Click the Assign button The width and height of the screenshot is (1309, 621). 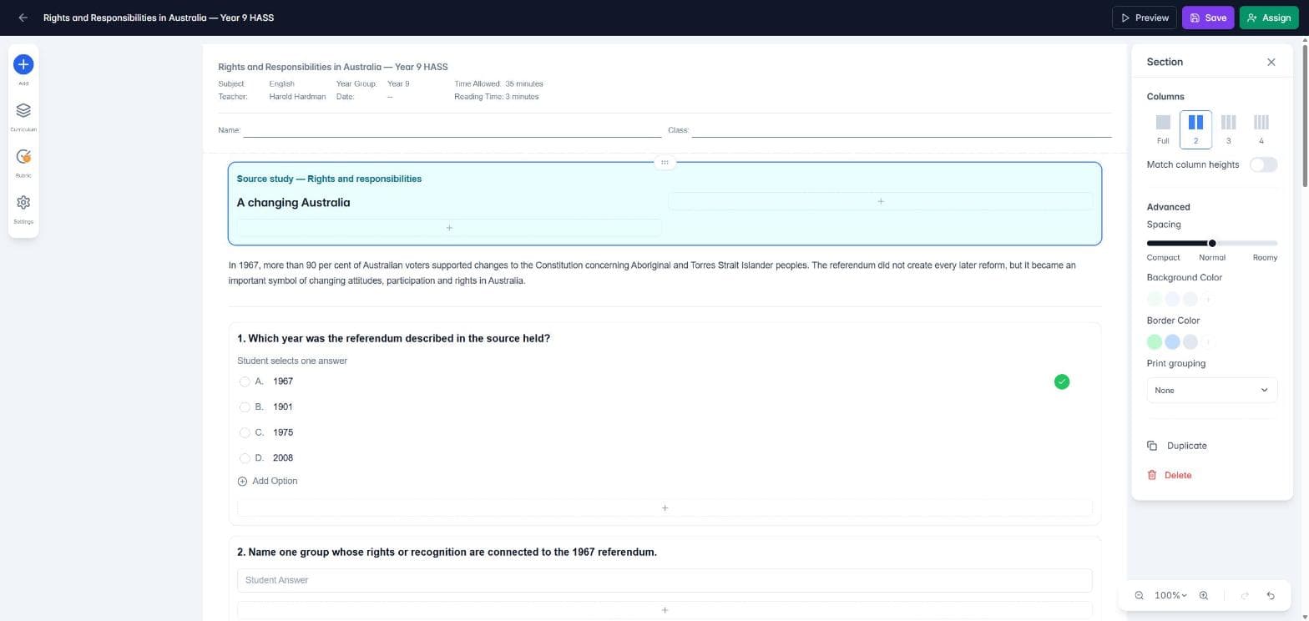pos(1268,18)
